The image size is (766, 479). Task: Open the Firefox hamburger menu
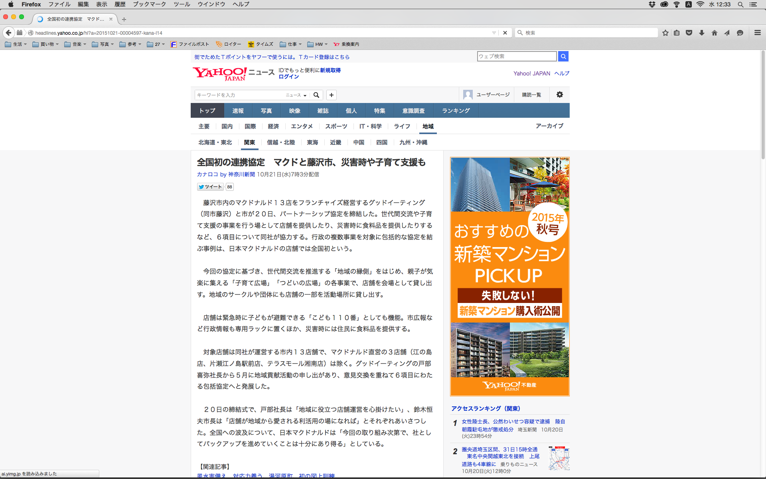757,33
